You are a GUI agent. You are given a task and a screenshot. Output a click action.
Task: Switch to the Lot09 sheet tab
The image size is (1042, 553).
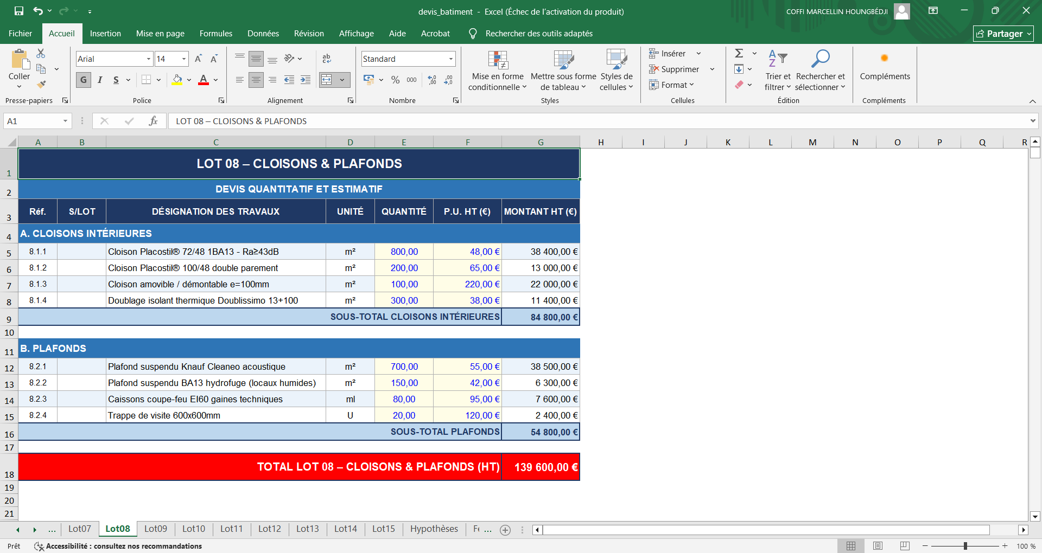point(156,529)
